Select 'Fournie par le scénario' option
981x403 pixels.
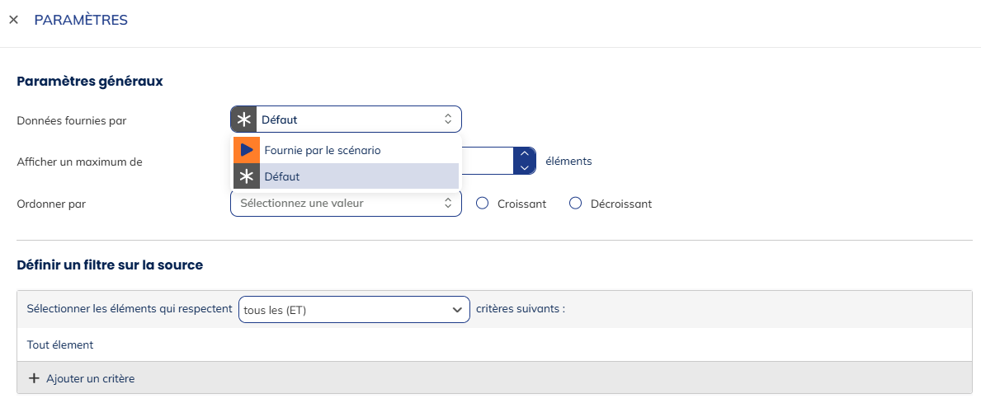tap(322, 151)
